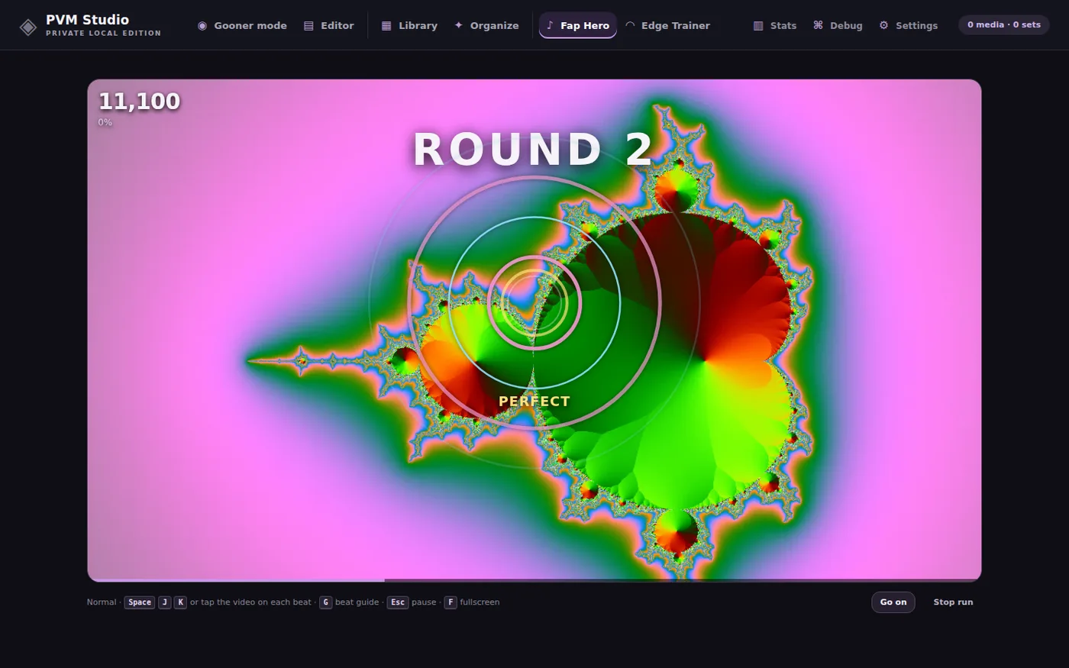This screenshot has height=668, width=1069.
Task: Select the Fap Hero tab
Action: (577, 25)
